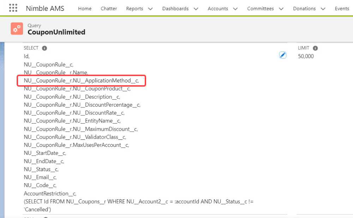Click the highlighted NU__ApplicationMethod__c line

click(81, 81)
